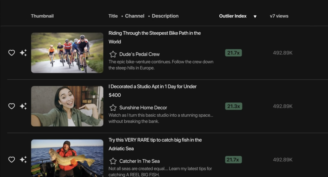Screen dimensions: 328x177
Task: Click sparkle icon on fishing video row
Action: [23, 160]
